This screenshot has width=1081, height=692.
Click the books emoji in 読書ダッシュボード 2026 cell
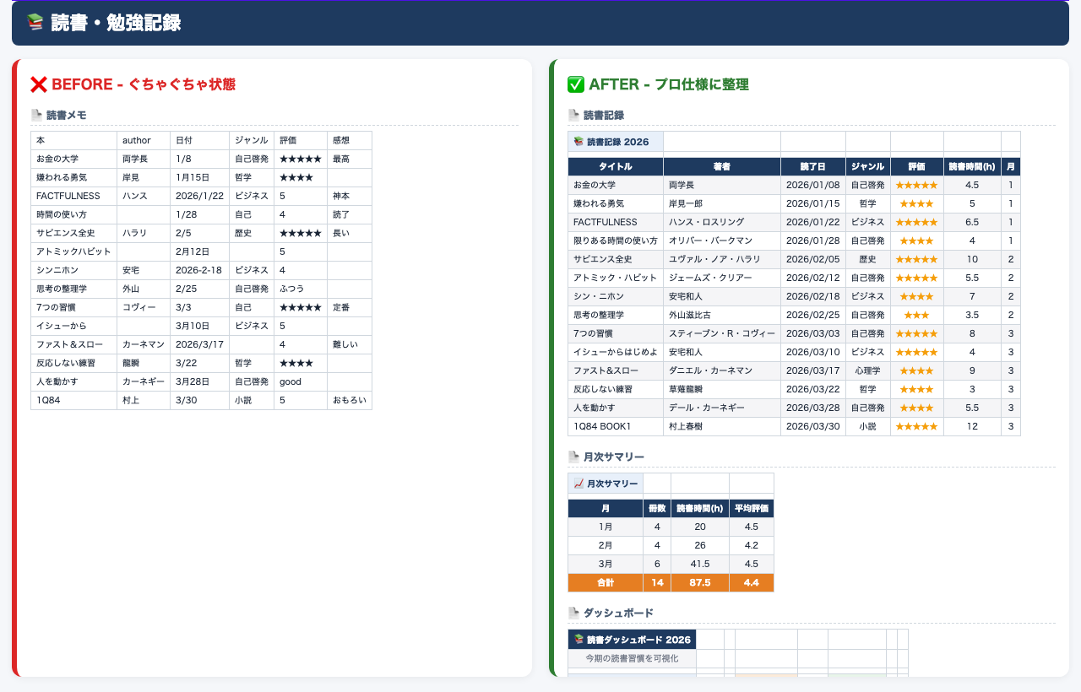click(x=579, y=640)
